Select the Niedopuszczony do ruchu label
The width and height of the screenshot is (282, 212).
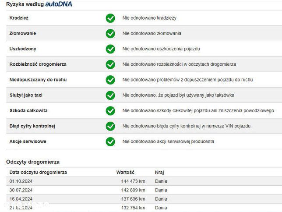pyautogui.click(x=38, y=80)
